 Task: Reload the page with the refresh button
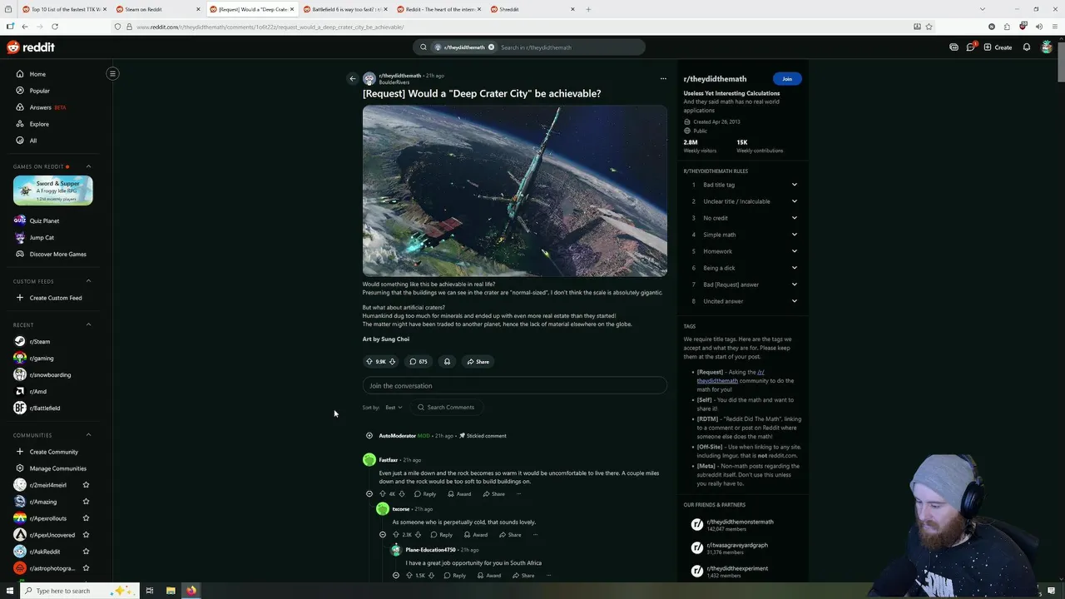(54, 27)
